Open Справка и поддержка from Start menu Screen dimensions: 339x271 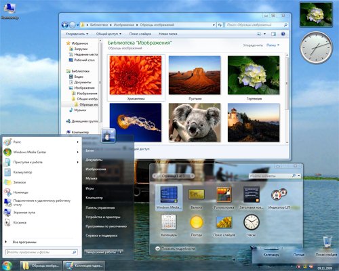tap(102, 236)
